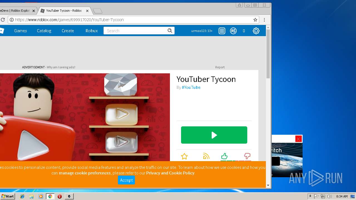The width and height of the screenshot is (356, 200).
Task: Open the Windows Start menu
Action: 8,196
